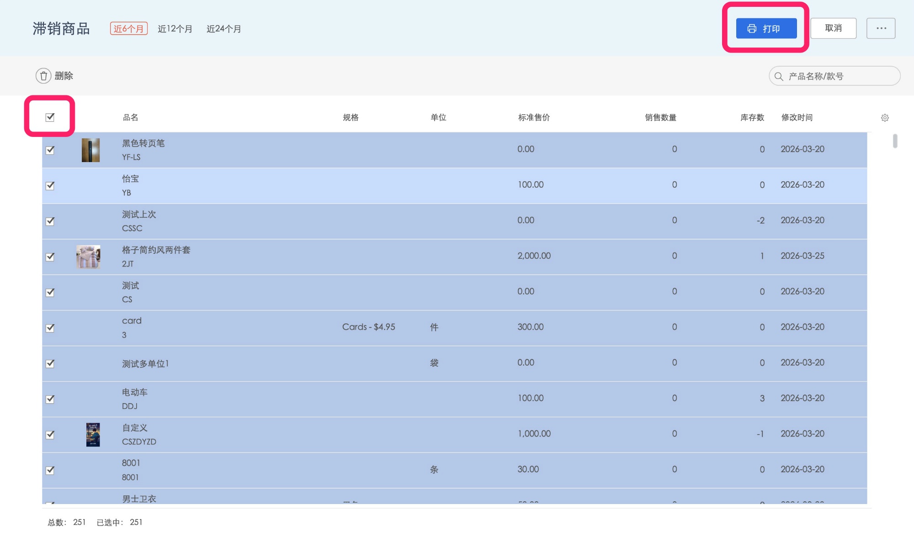914x536 pixels.
Task: Click the 库存数 column header
Action: [x=752, y=117]
